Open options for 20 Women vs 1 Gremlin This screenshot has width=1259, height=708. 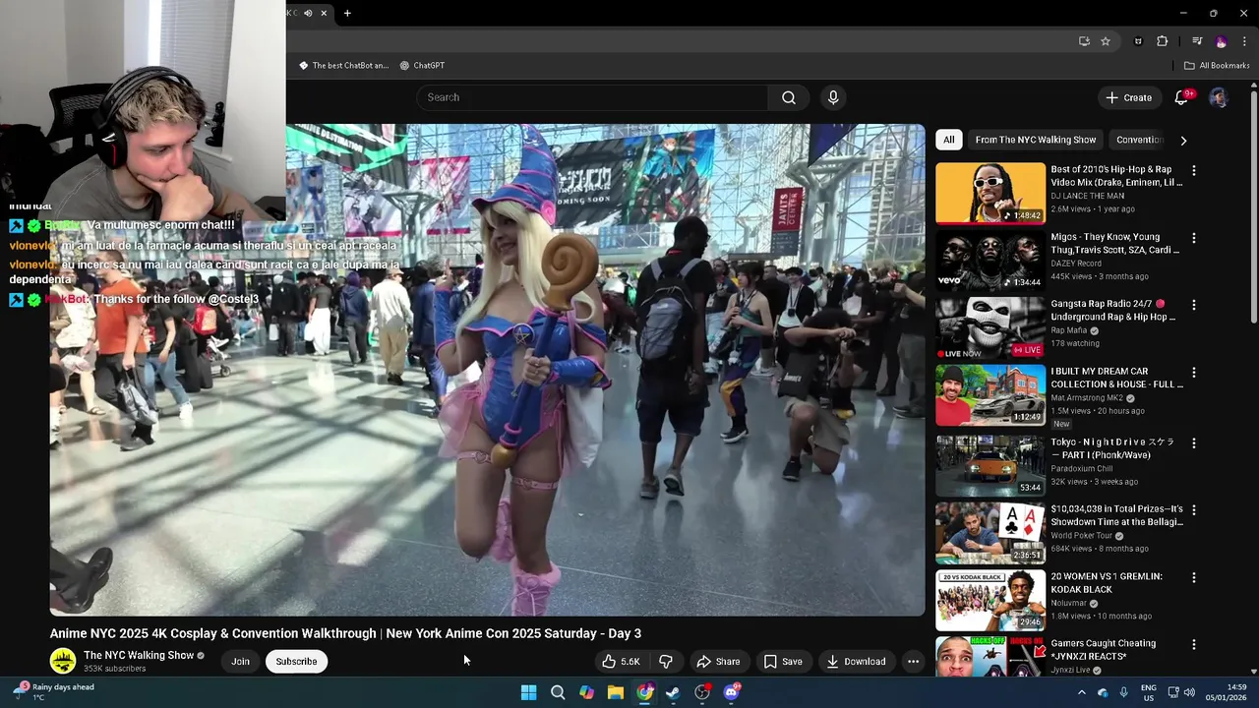point(1194,577)
